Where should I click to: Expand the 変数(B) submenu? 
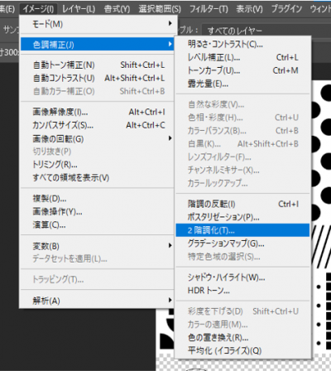click(x=97, y=246)
